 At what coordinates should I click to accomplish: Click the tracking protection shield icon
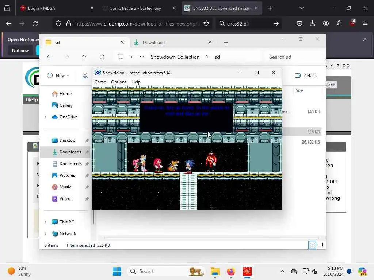pos(58,24)
